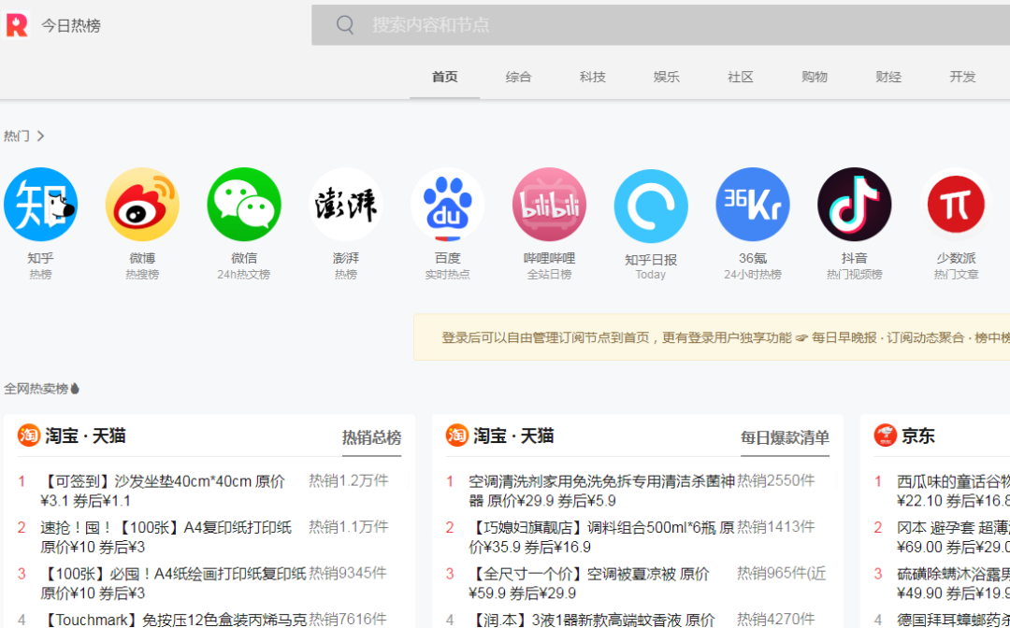1010x628 pixels.
Task: Open the 京东 card title
Action: (918, 435)
